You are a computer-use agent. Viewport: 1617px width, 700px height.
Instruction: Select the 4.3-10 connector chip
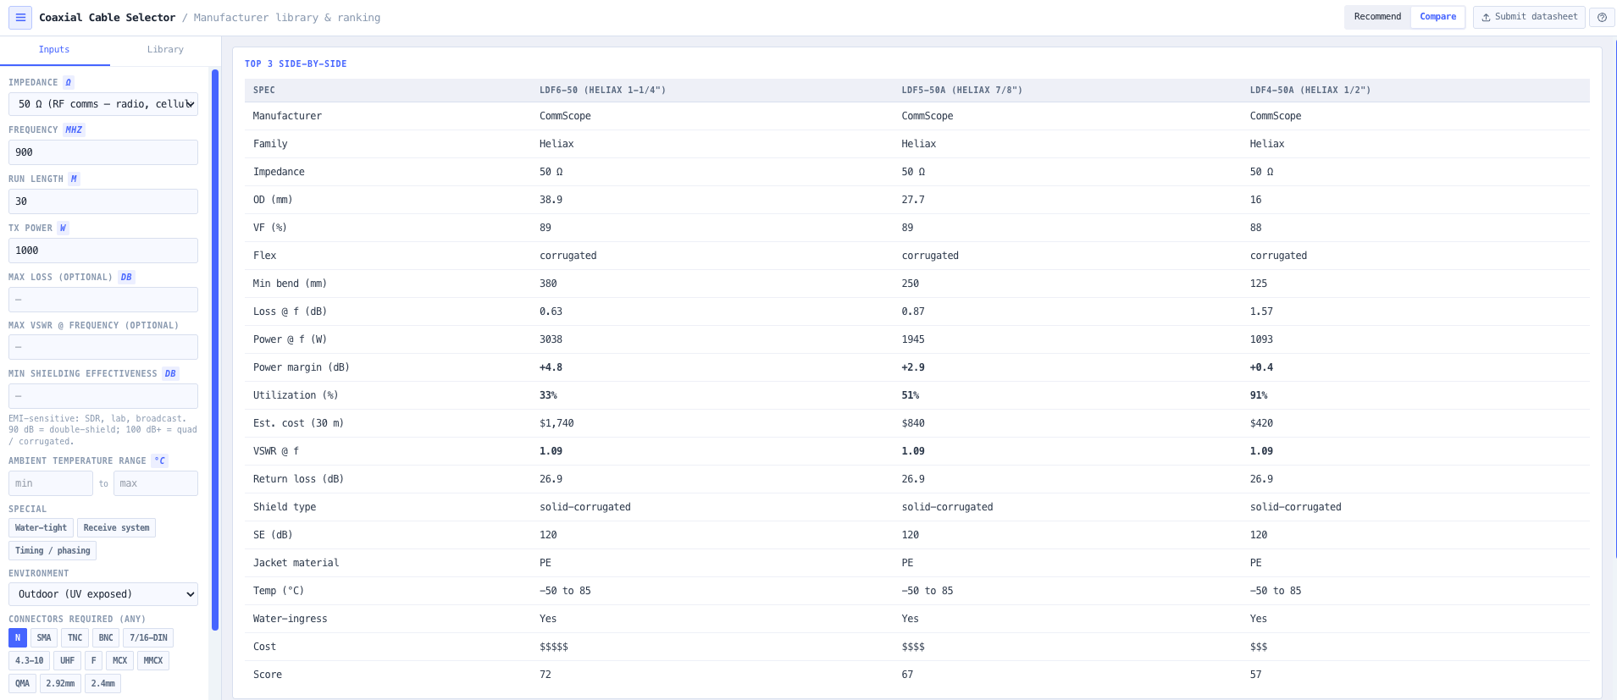(x=29, y=661)
